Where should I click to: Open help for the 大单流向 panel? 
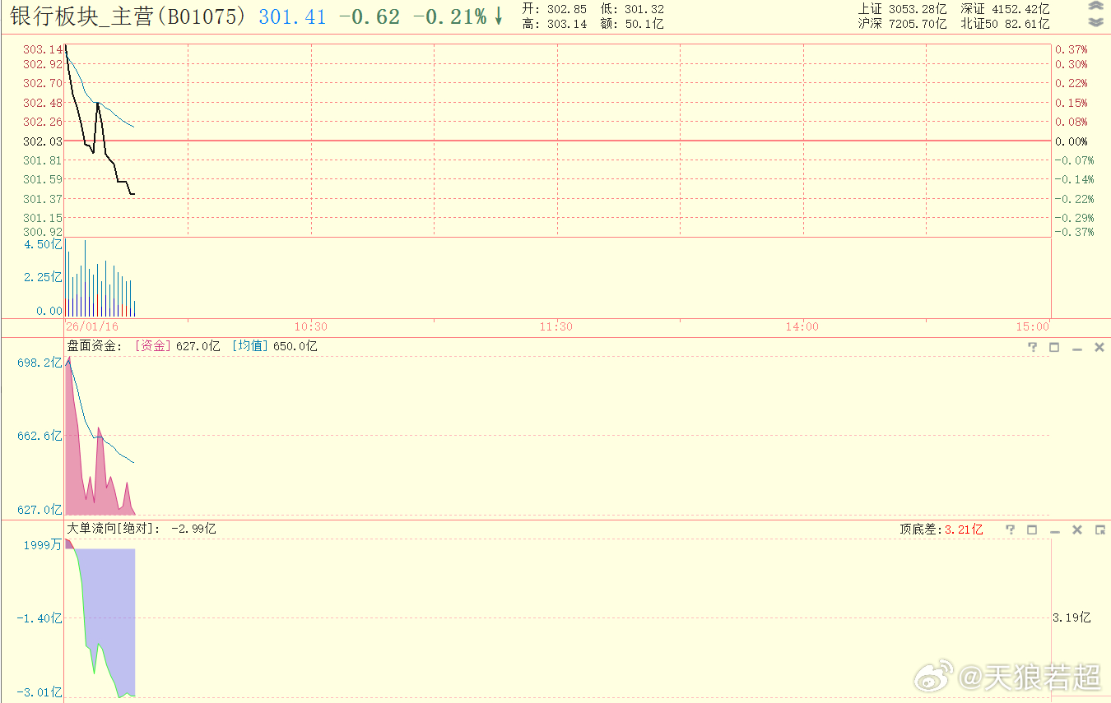pyautogui.click(x=1011, y=530)
